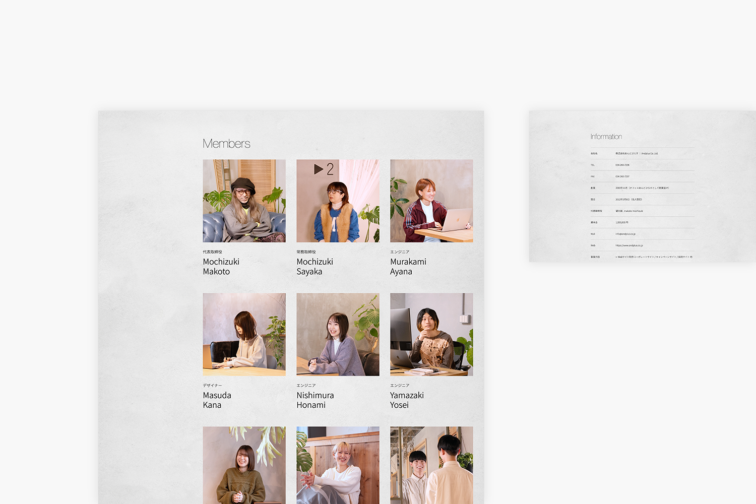Select the Nishimura Honami name text
756x504 pixels.
coord(315,400)
